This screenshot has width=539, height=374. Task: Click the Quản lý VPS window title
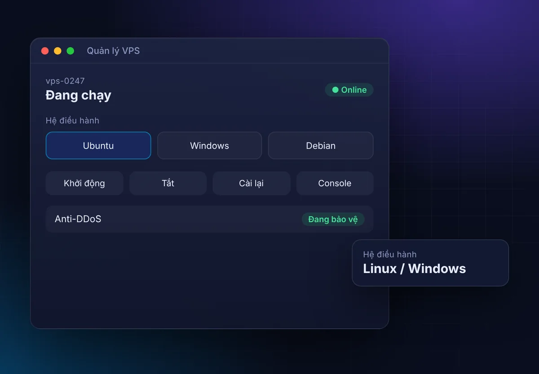tap(113, 51)
